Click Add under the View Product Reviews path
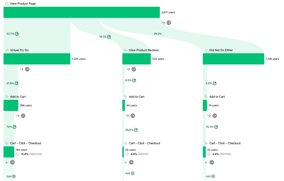 129,173
